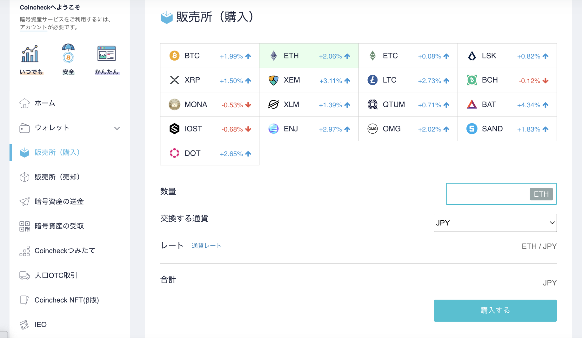The height and width of the screenshot is (338, 582).
Task: Open the 通貨レート link
Action: [x=206, y=245]
